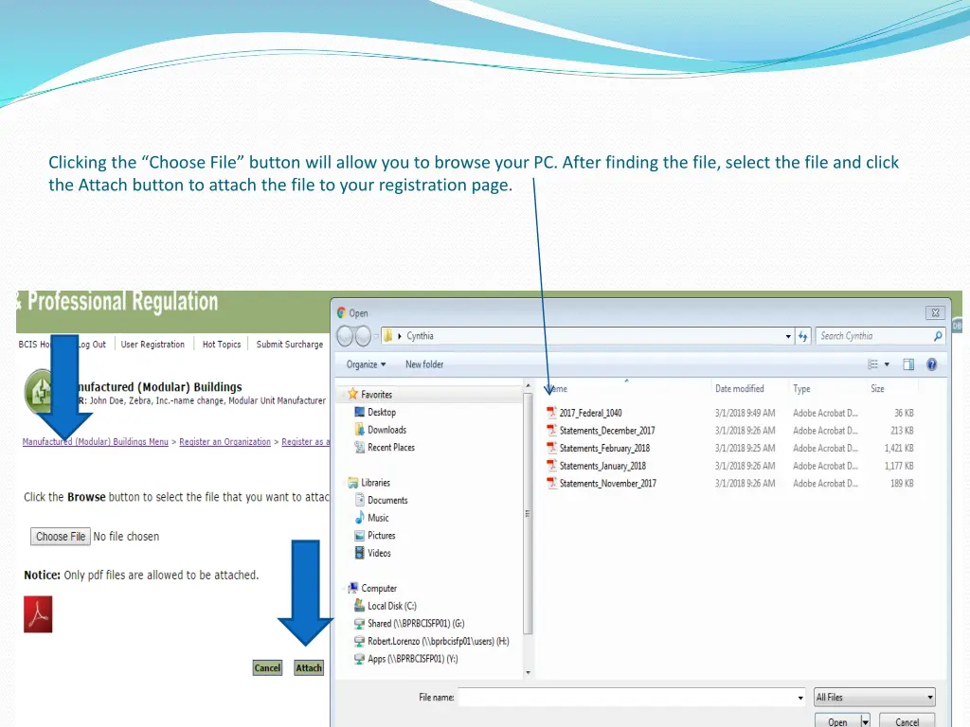Close the Open dialog window
970x727 pixels.
coord(935,312)
